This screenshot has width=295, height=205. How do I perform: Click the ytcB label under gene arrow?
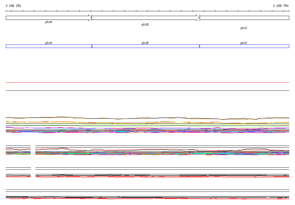(145, 25)
